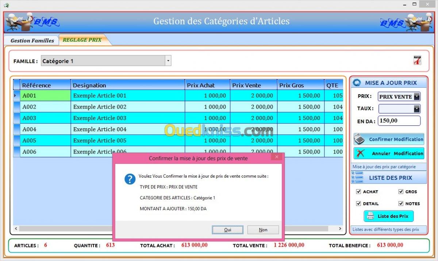Screen dimensions: 438x261
Task: Open the TAUX percentage dropdown
Action: pos(416,109)
